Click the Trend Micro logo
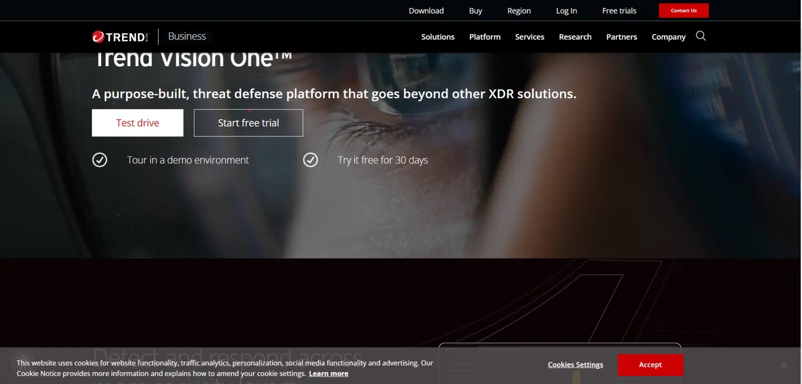 [120, 37]
